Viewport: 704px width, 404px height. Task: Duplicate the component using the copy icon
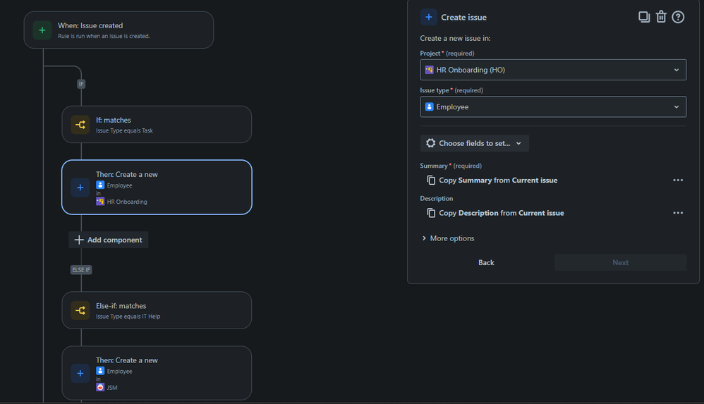644,17
